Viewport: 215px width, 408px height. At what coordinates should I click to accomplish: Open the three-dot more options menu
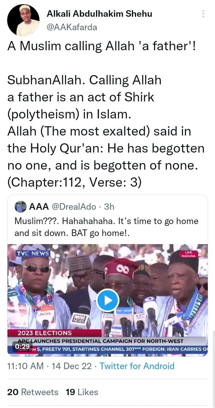coord(203,14)
